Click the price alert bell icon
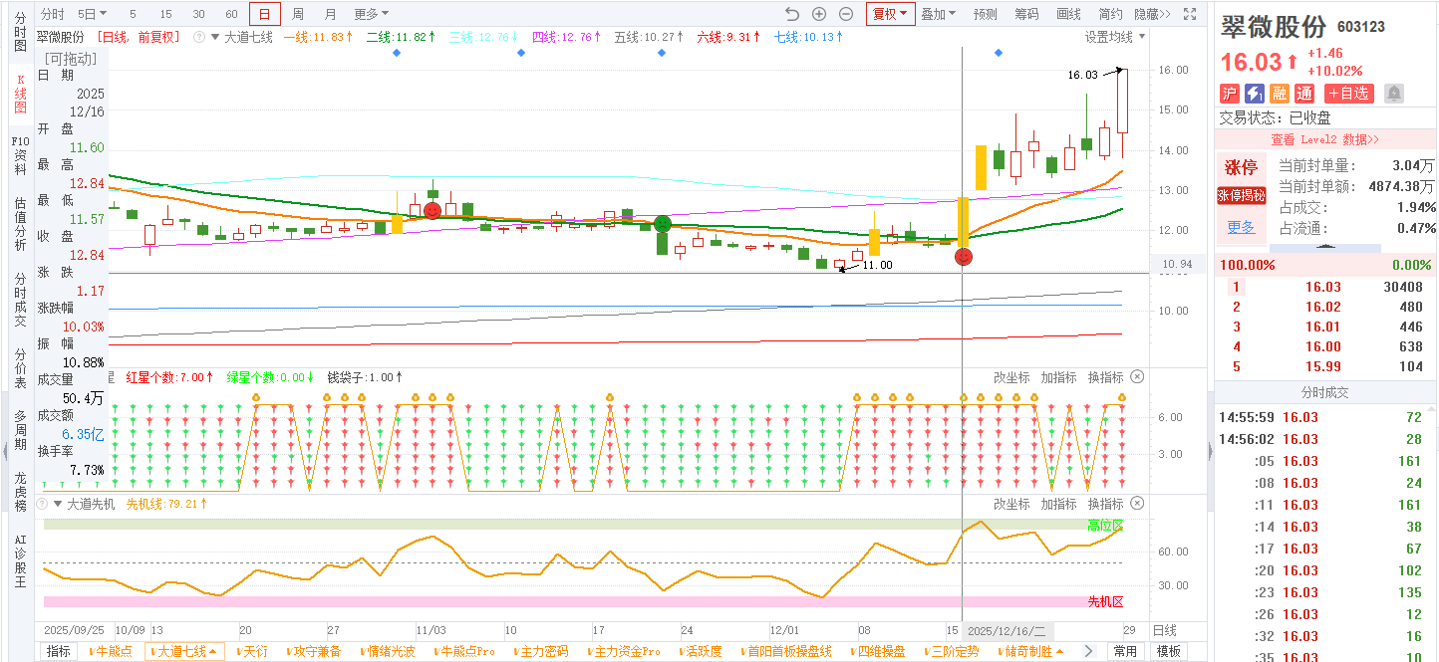The height and width of the screenshot is (662, 1439). point(1393,93)
